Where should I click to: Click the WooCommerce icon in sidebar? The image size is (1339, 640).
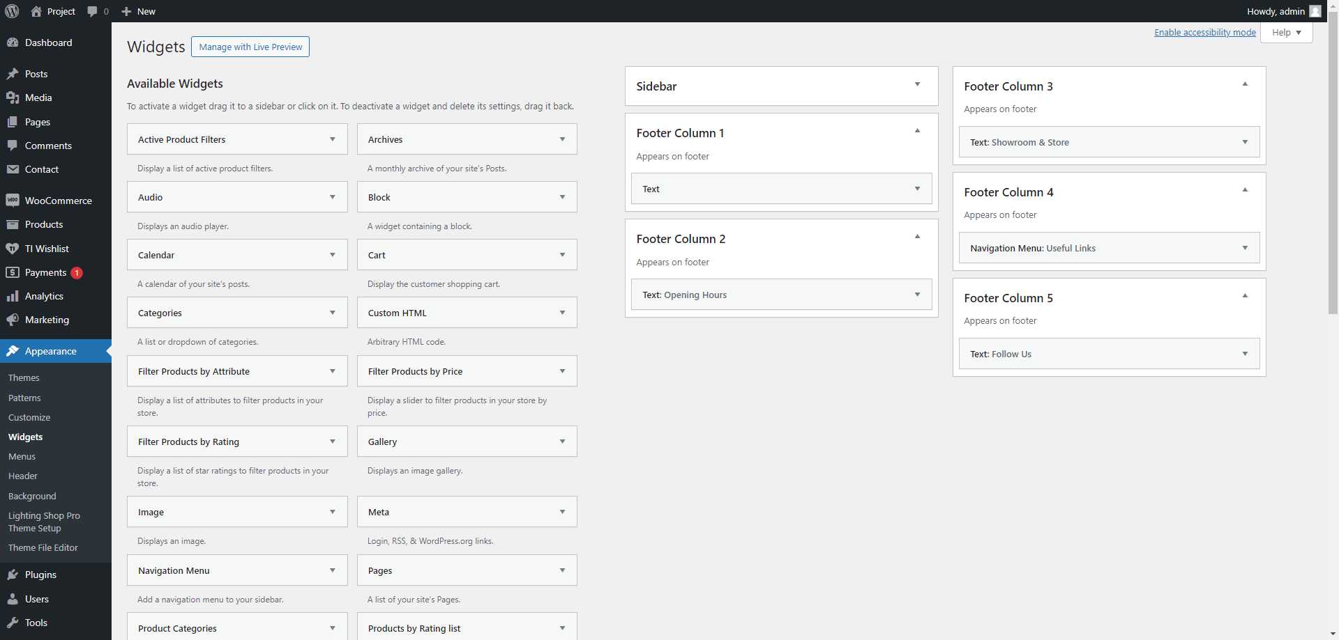click(x=13, y=201)
